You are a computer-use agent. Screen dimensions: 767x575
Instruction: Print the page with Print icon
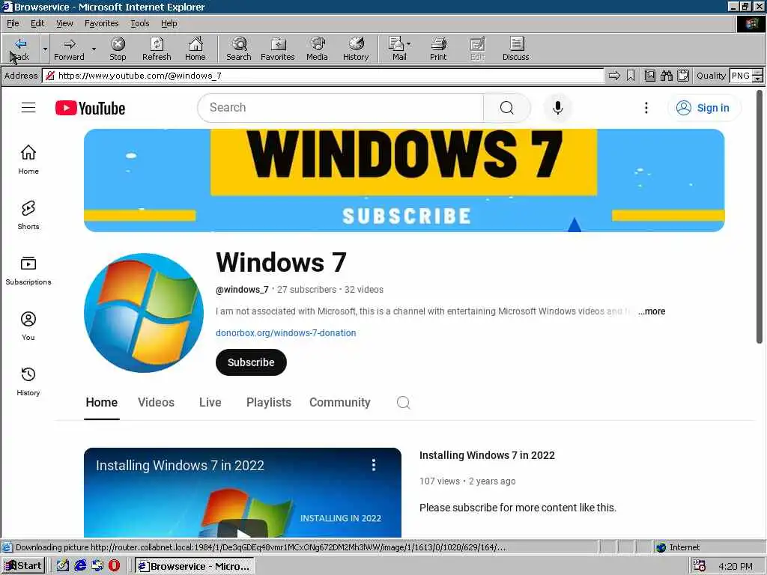pos(438,49)
